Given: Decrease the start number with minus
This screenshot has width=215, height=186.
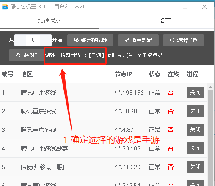Looking at the screenshot, I should pyautogui.click(x=20, y=40).
